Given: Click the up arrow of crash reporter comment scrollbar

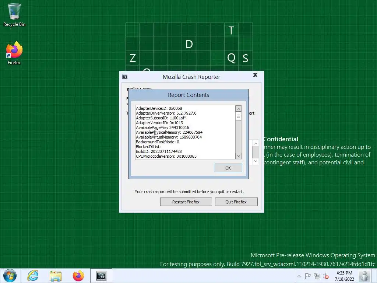Looking at the screenshot, I should [256, 143].
